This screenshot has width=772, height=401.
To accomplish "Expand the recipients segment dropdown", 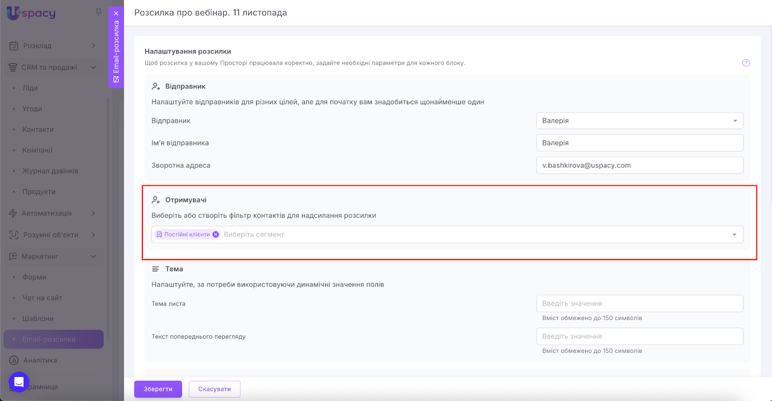I will pos(734,235).
